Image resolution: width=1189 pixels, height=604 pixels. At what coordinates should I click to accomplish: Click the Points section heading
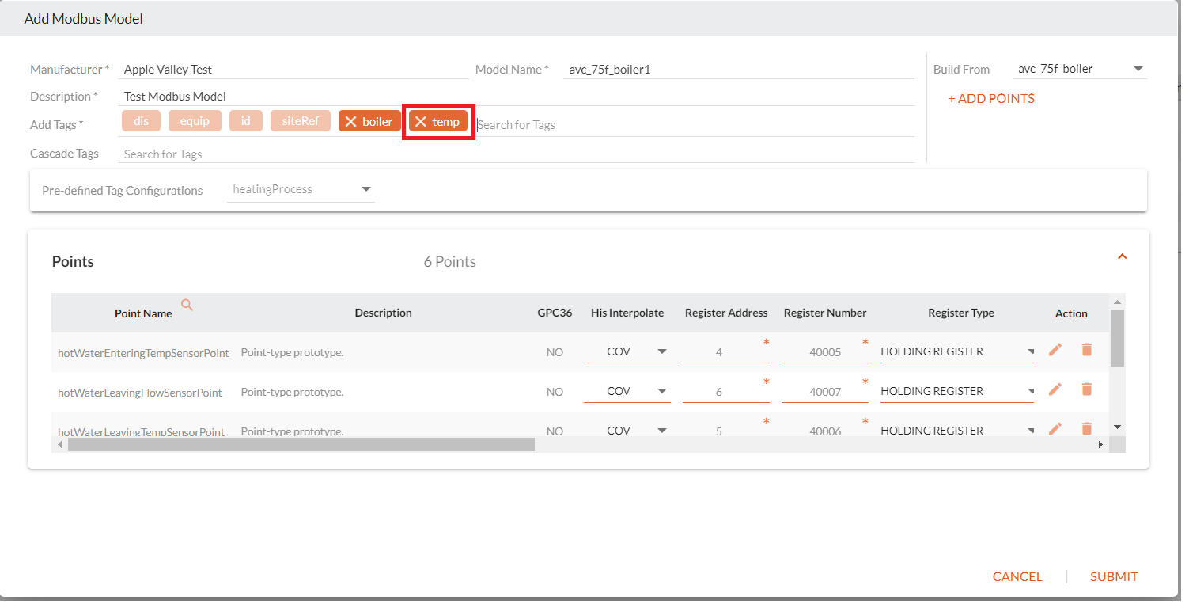tap(73, 262)
